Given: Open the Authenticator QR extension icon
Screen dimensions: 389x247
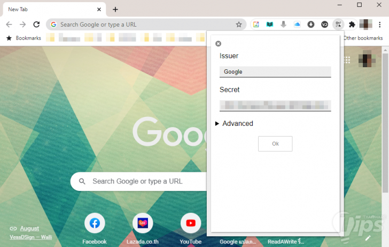Looking at the screenshot, I should point(338,25).
